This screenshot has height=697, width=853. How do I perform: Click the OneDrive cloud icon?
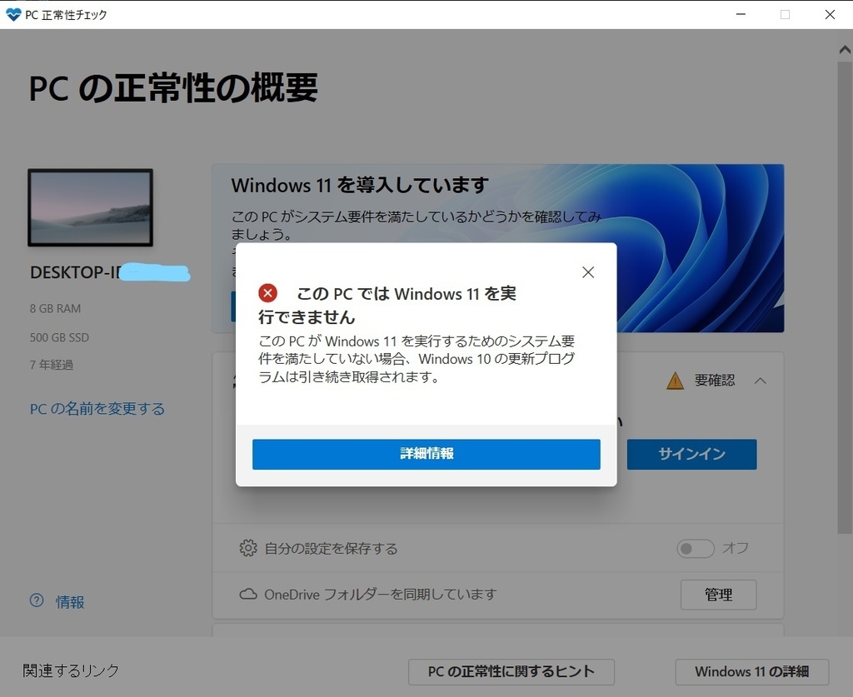pos(248,594)
